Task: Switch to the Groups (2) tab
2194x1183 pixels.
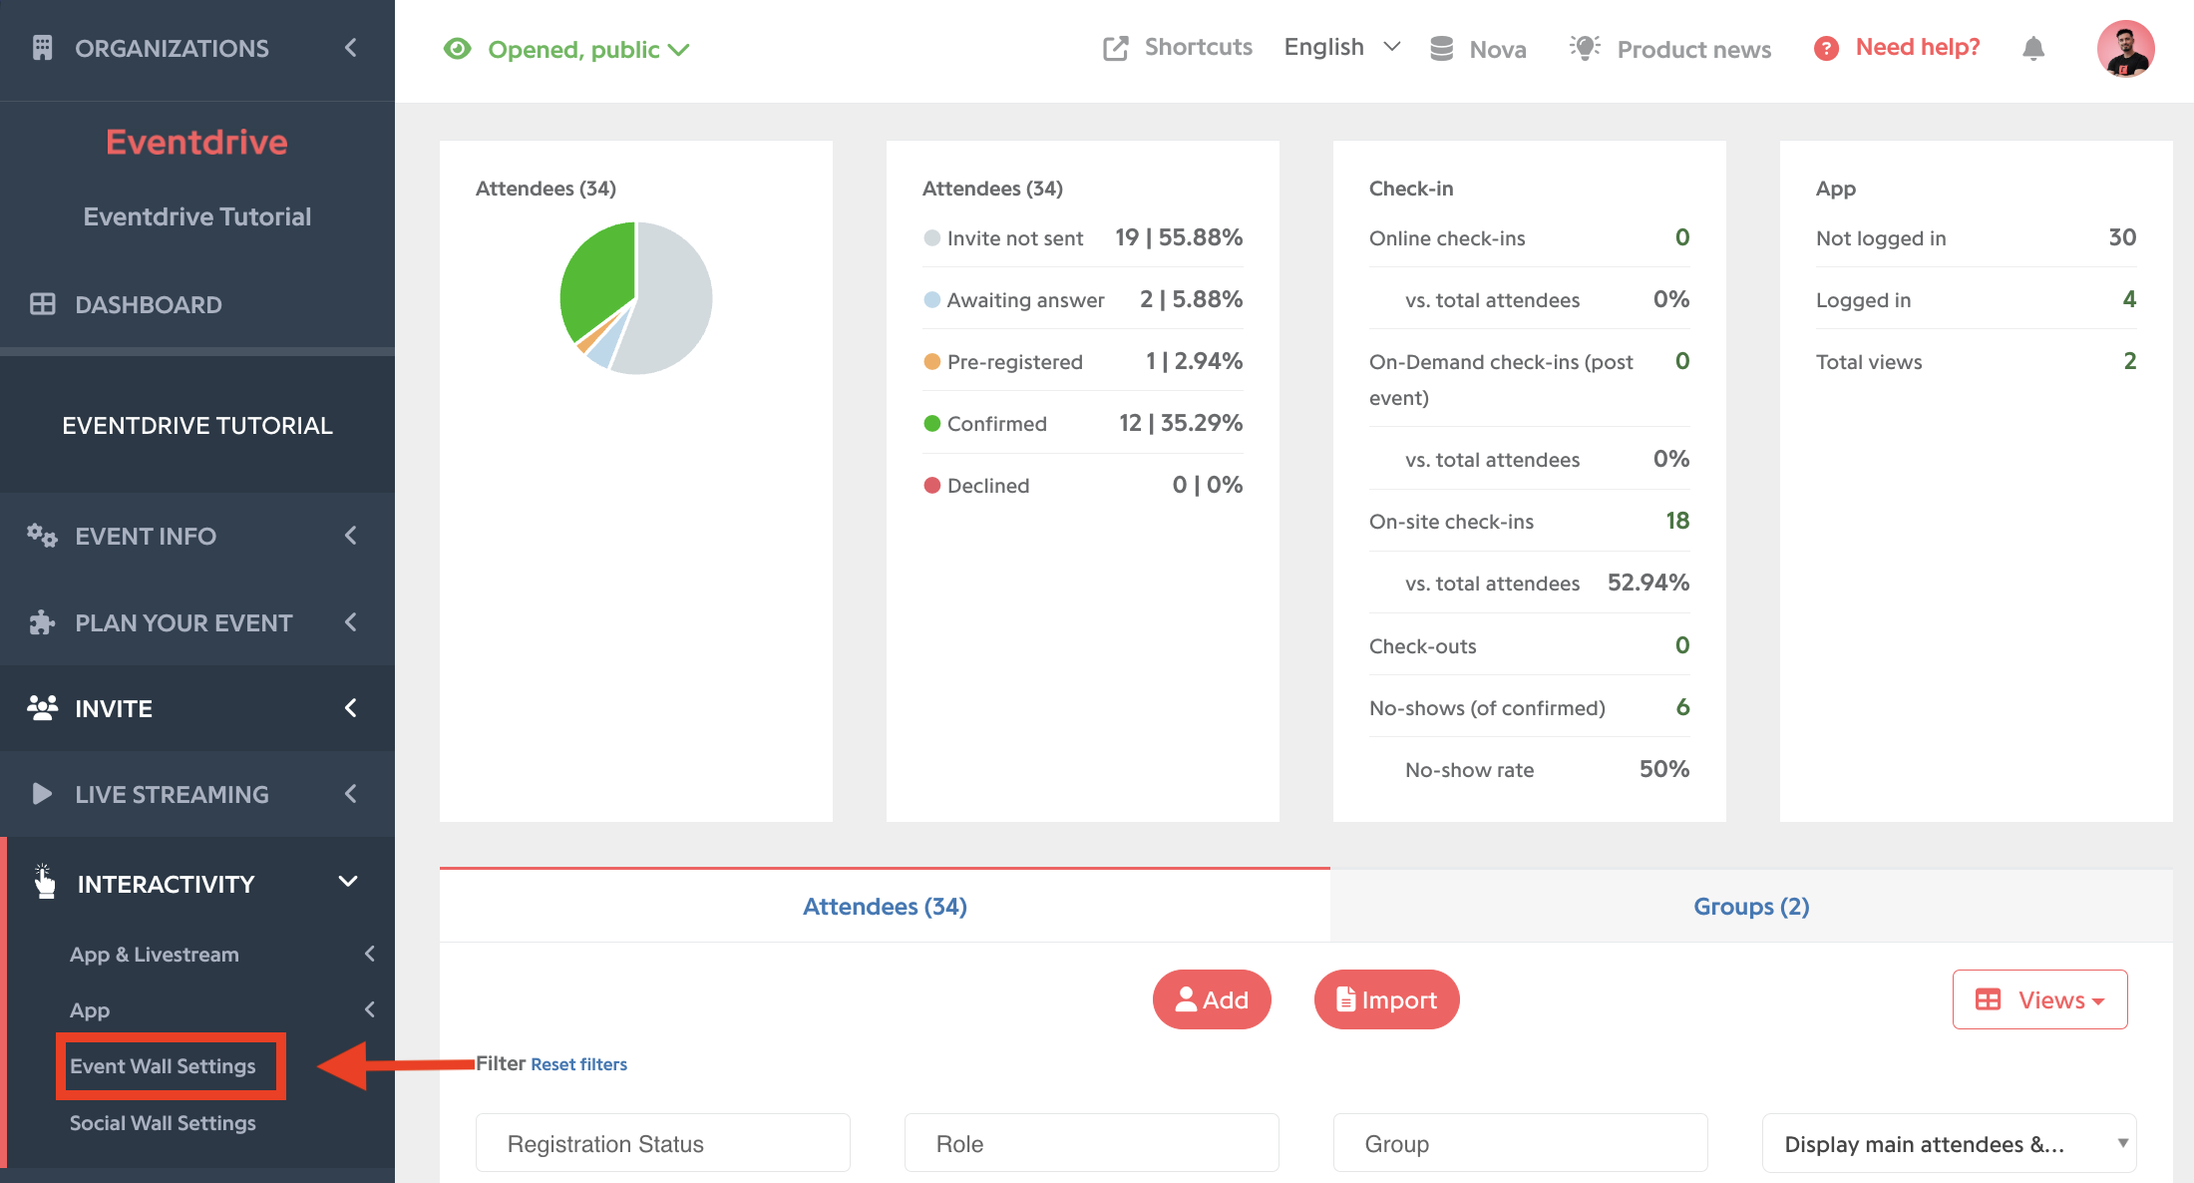Action: (x=1751, y=906)
